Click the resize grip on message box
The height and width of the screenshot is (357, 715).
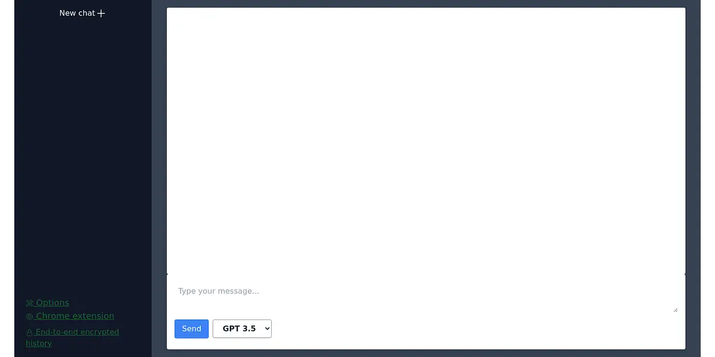[x=675, y=309]
